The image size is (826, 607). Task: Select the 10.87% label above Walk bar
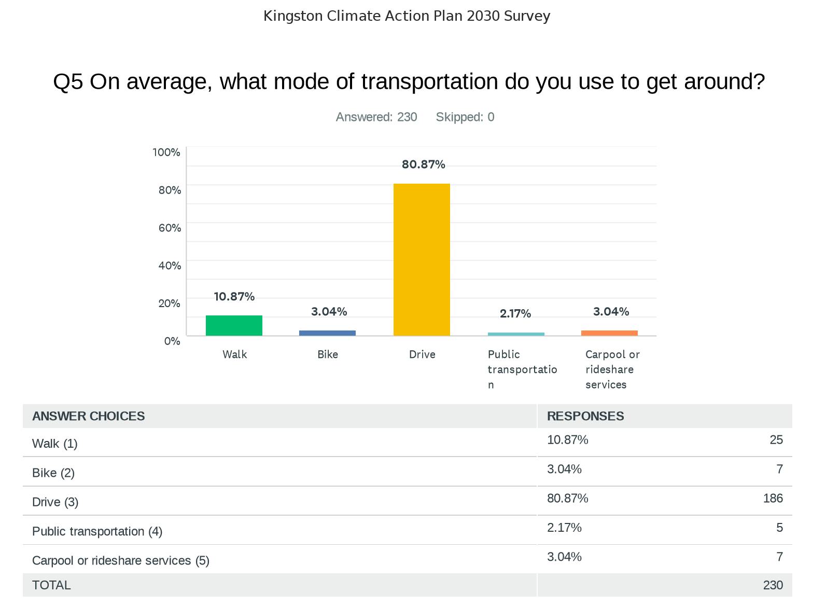pos(234,297)
